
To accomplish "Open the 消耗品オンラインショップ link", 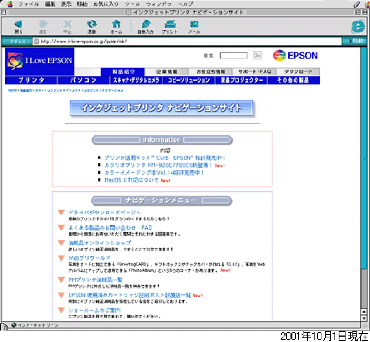I will [99, 243].
